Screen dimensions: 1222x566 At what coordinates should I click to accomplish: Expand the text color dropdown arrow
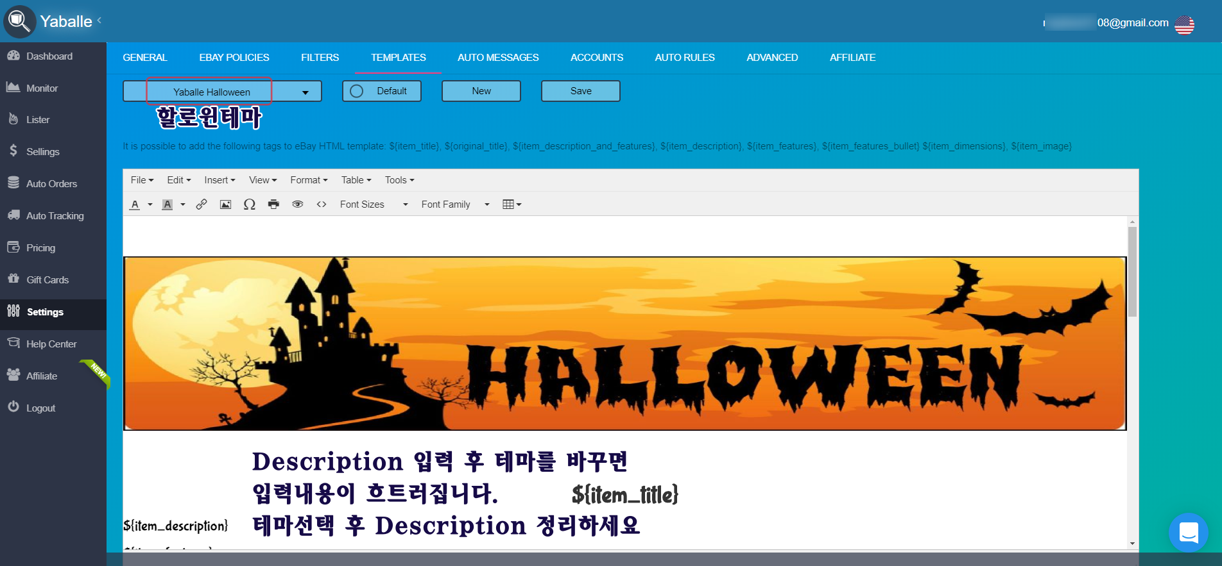point(150,204)
